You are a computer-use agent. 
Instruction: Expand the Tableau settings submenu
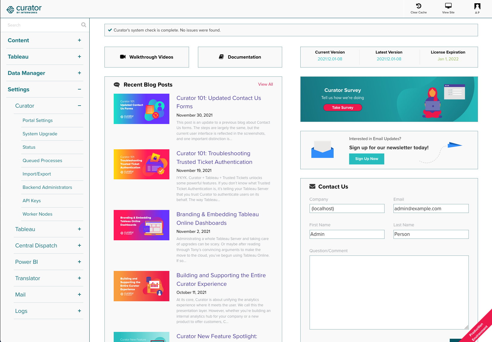(79, 229)
